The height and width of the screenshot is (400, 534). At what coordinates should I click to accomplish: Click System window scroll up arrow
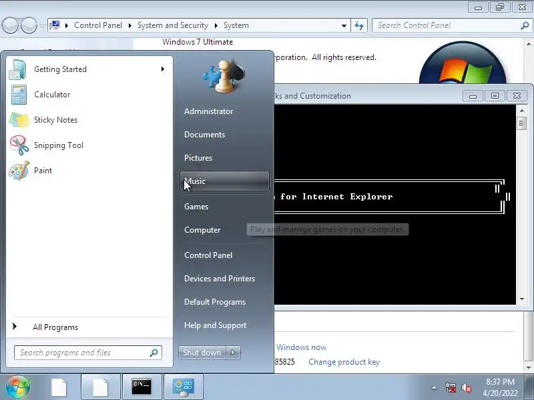point(529,44)
